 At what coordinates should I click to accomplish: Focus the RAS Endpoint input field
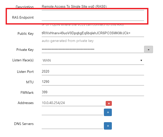coord(93,17)
